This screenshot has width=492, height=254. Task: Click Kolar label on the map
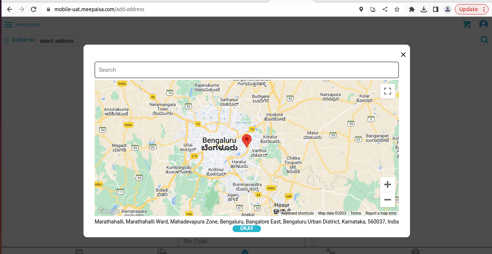coord(364,98)
